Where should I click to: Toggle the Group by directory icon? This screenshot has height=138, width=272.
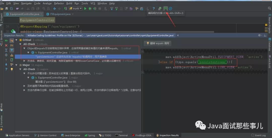12,45
